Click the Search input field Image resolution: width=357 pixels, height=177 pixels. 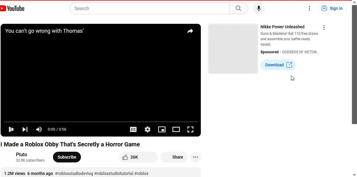pos(149,8)
